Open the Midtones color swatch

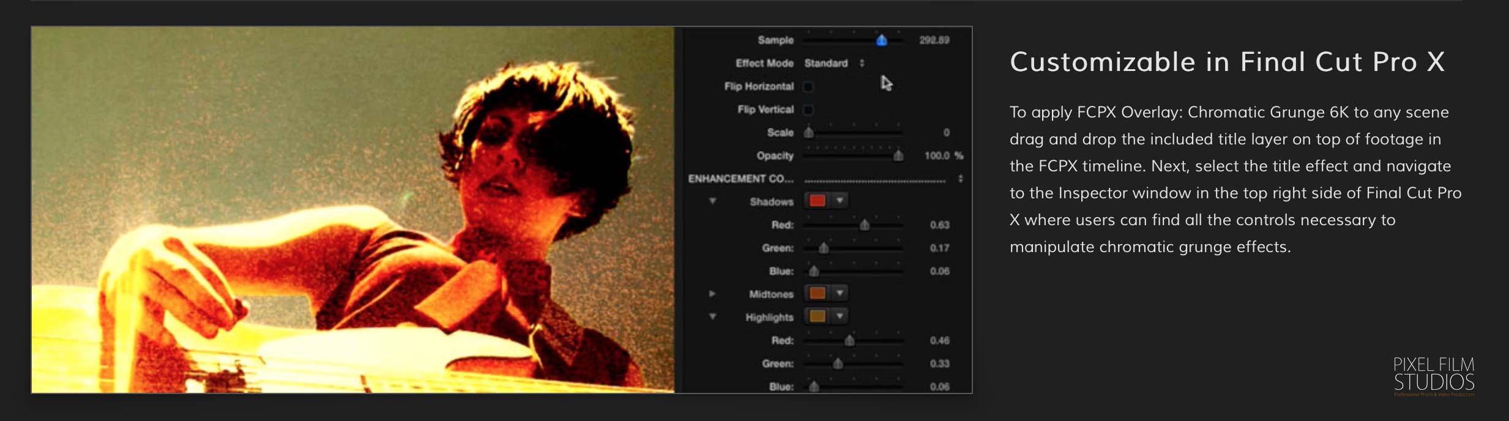[x=818, y=293]
